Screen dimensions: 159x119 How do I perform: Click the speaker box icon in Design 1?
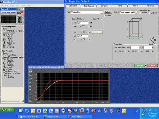20,19
